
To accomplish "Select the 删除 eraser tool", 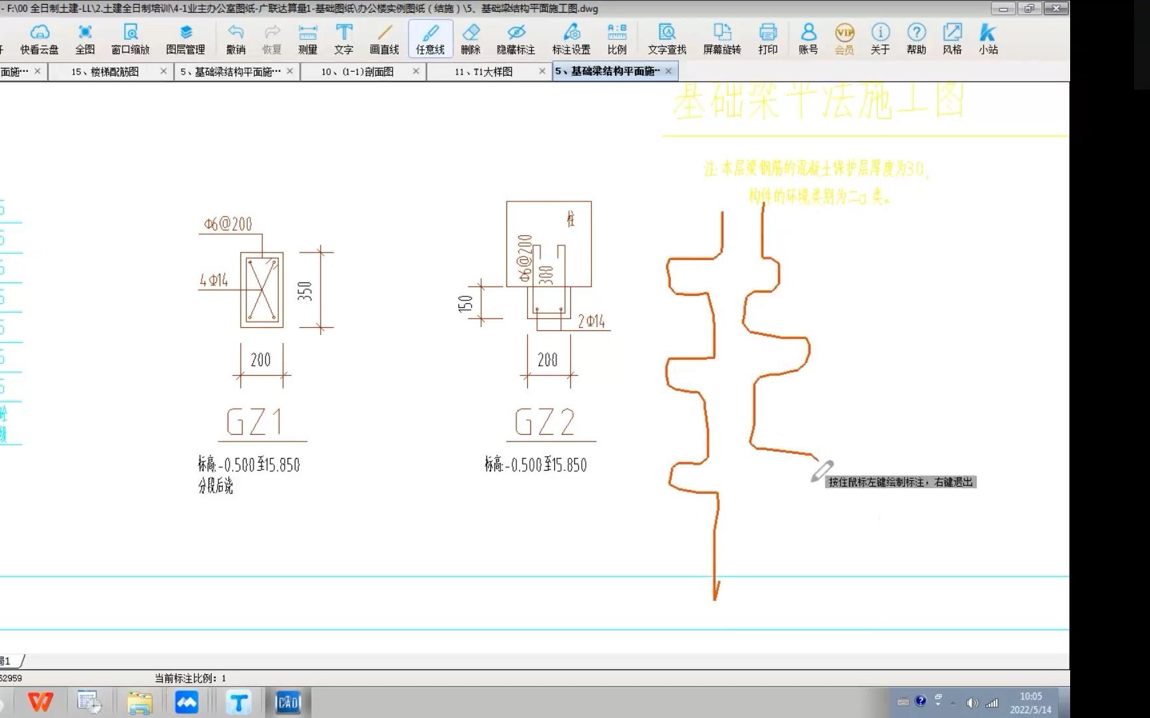I will click(x=471, y=39).
